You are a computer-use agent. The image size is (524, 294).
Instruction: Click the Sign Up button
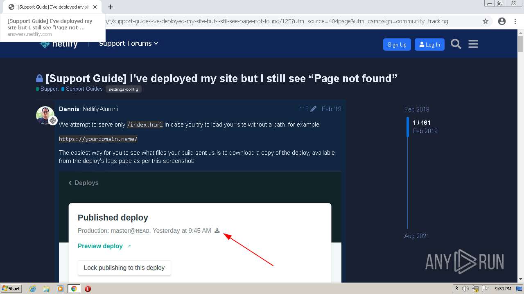(397, 45)
